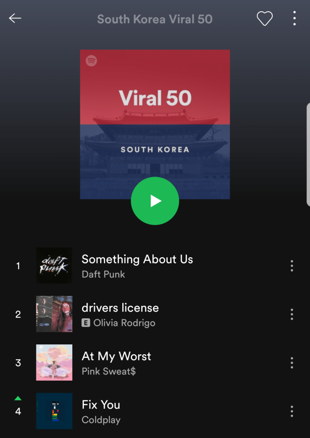Select the Daft Punk album artwork
This screenshot has width=310, height=438.
(x=54, y=265)
